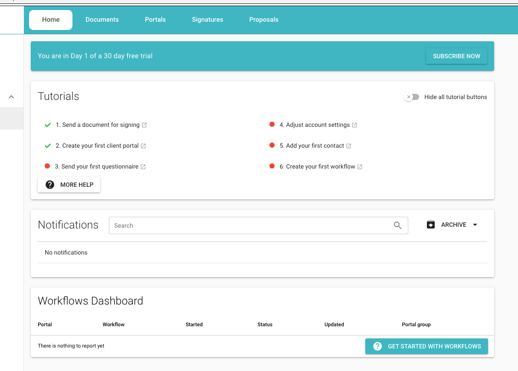Click the free trial day message
The image size is (518, 371).
[95, 56]
